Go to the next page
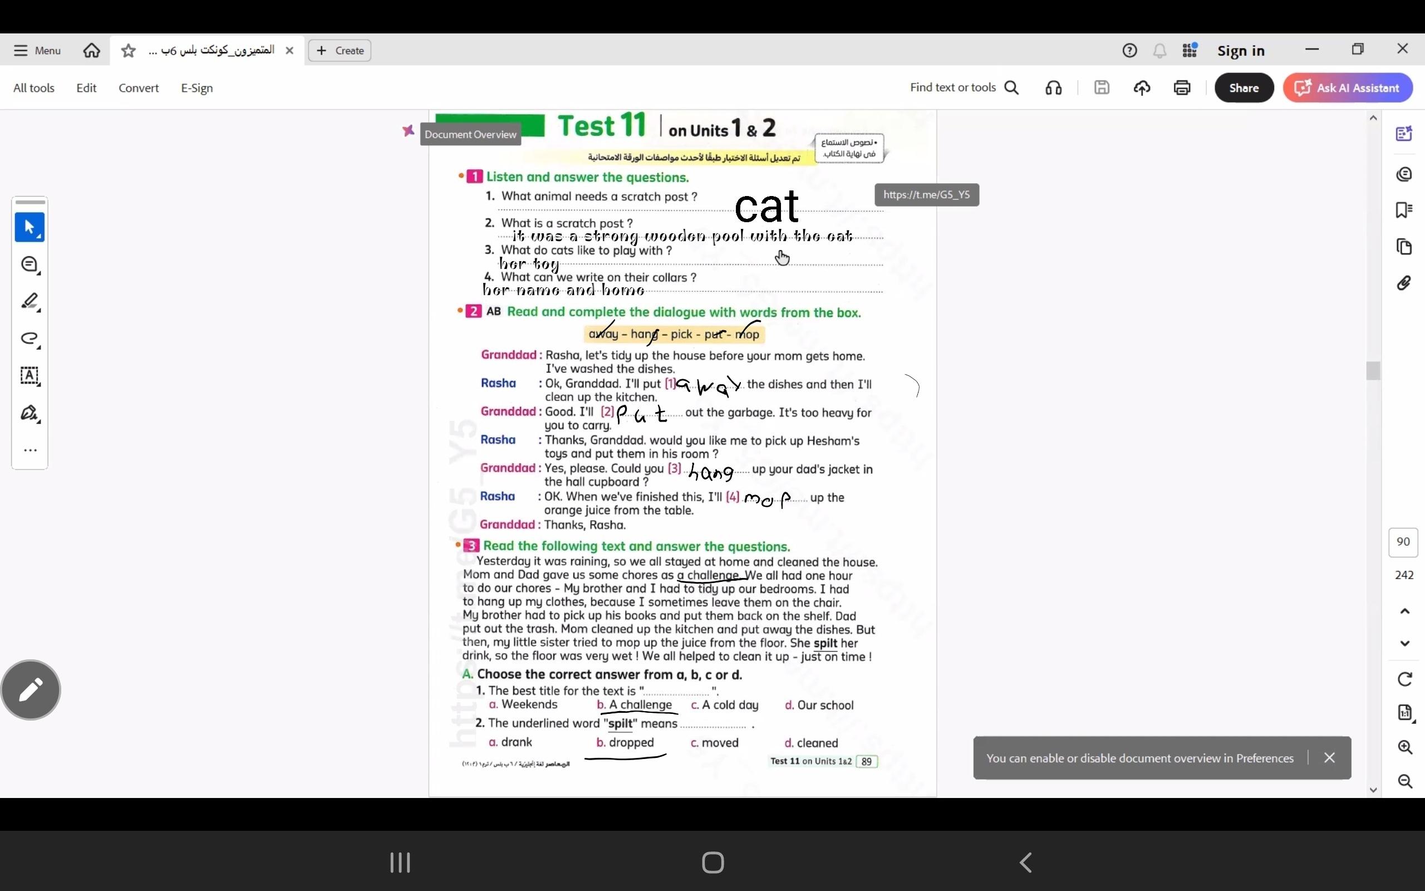1425x891 pixels. [x=1405, y=644]
